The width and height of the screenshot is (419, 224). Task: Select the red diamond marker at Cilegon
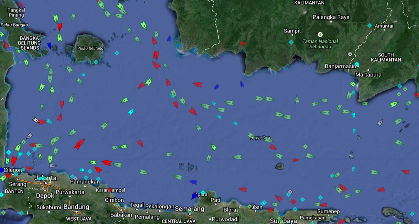[8, 175]
